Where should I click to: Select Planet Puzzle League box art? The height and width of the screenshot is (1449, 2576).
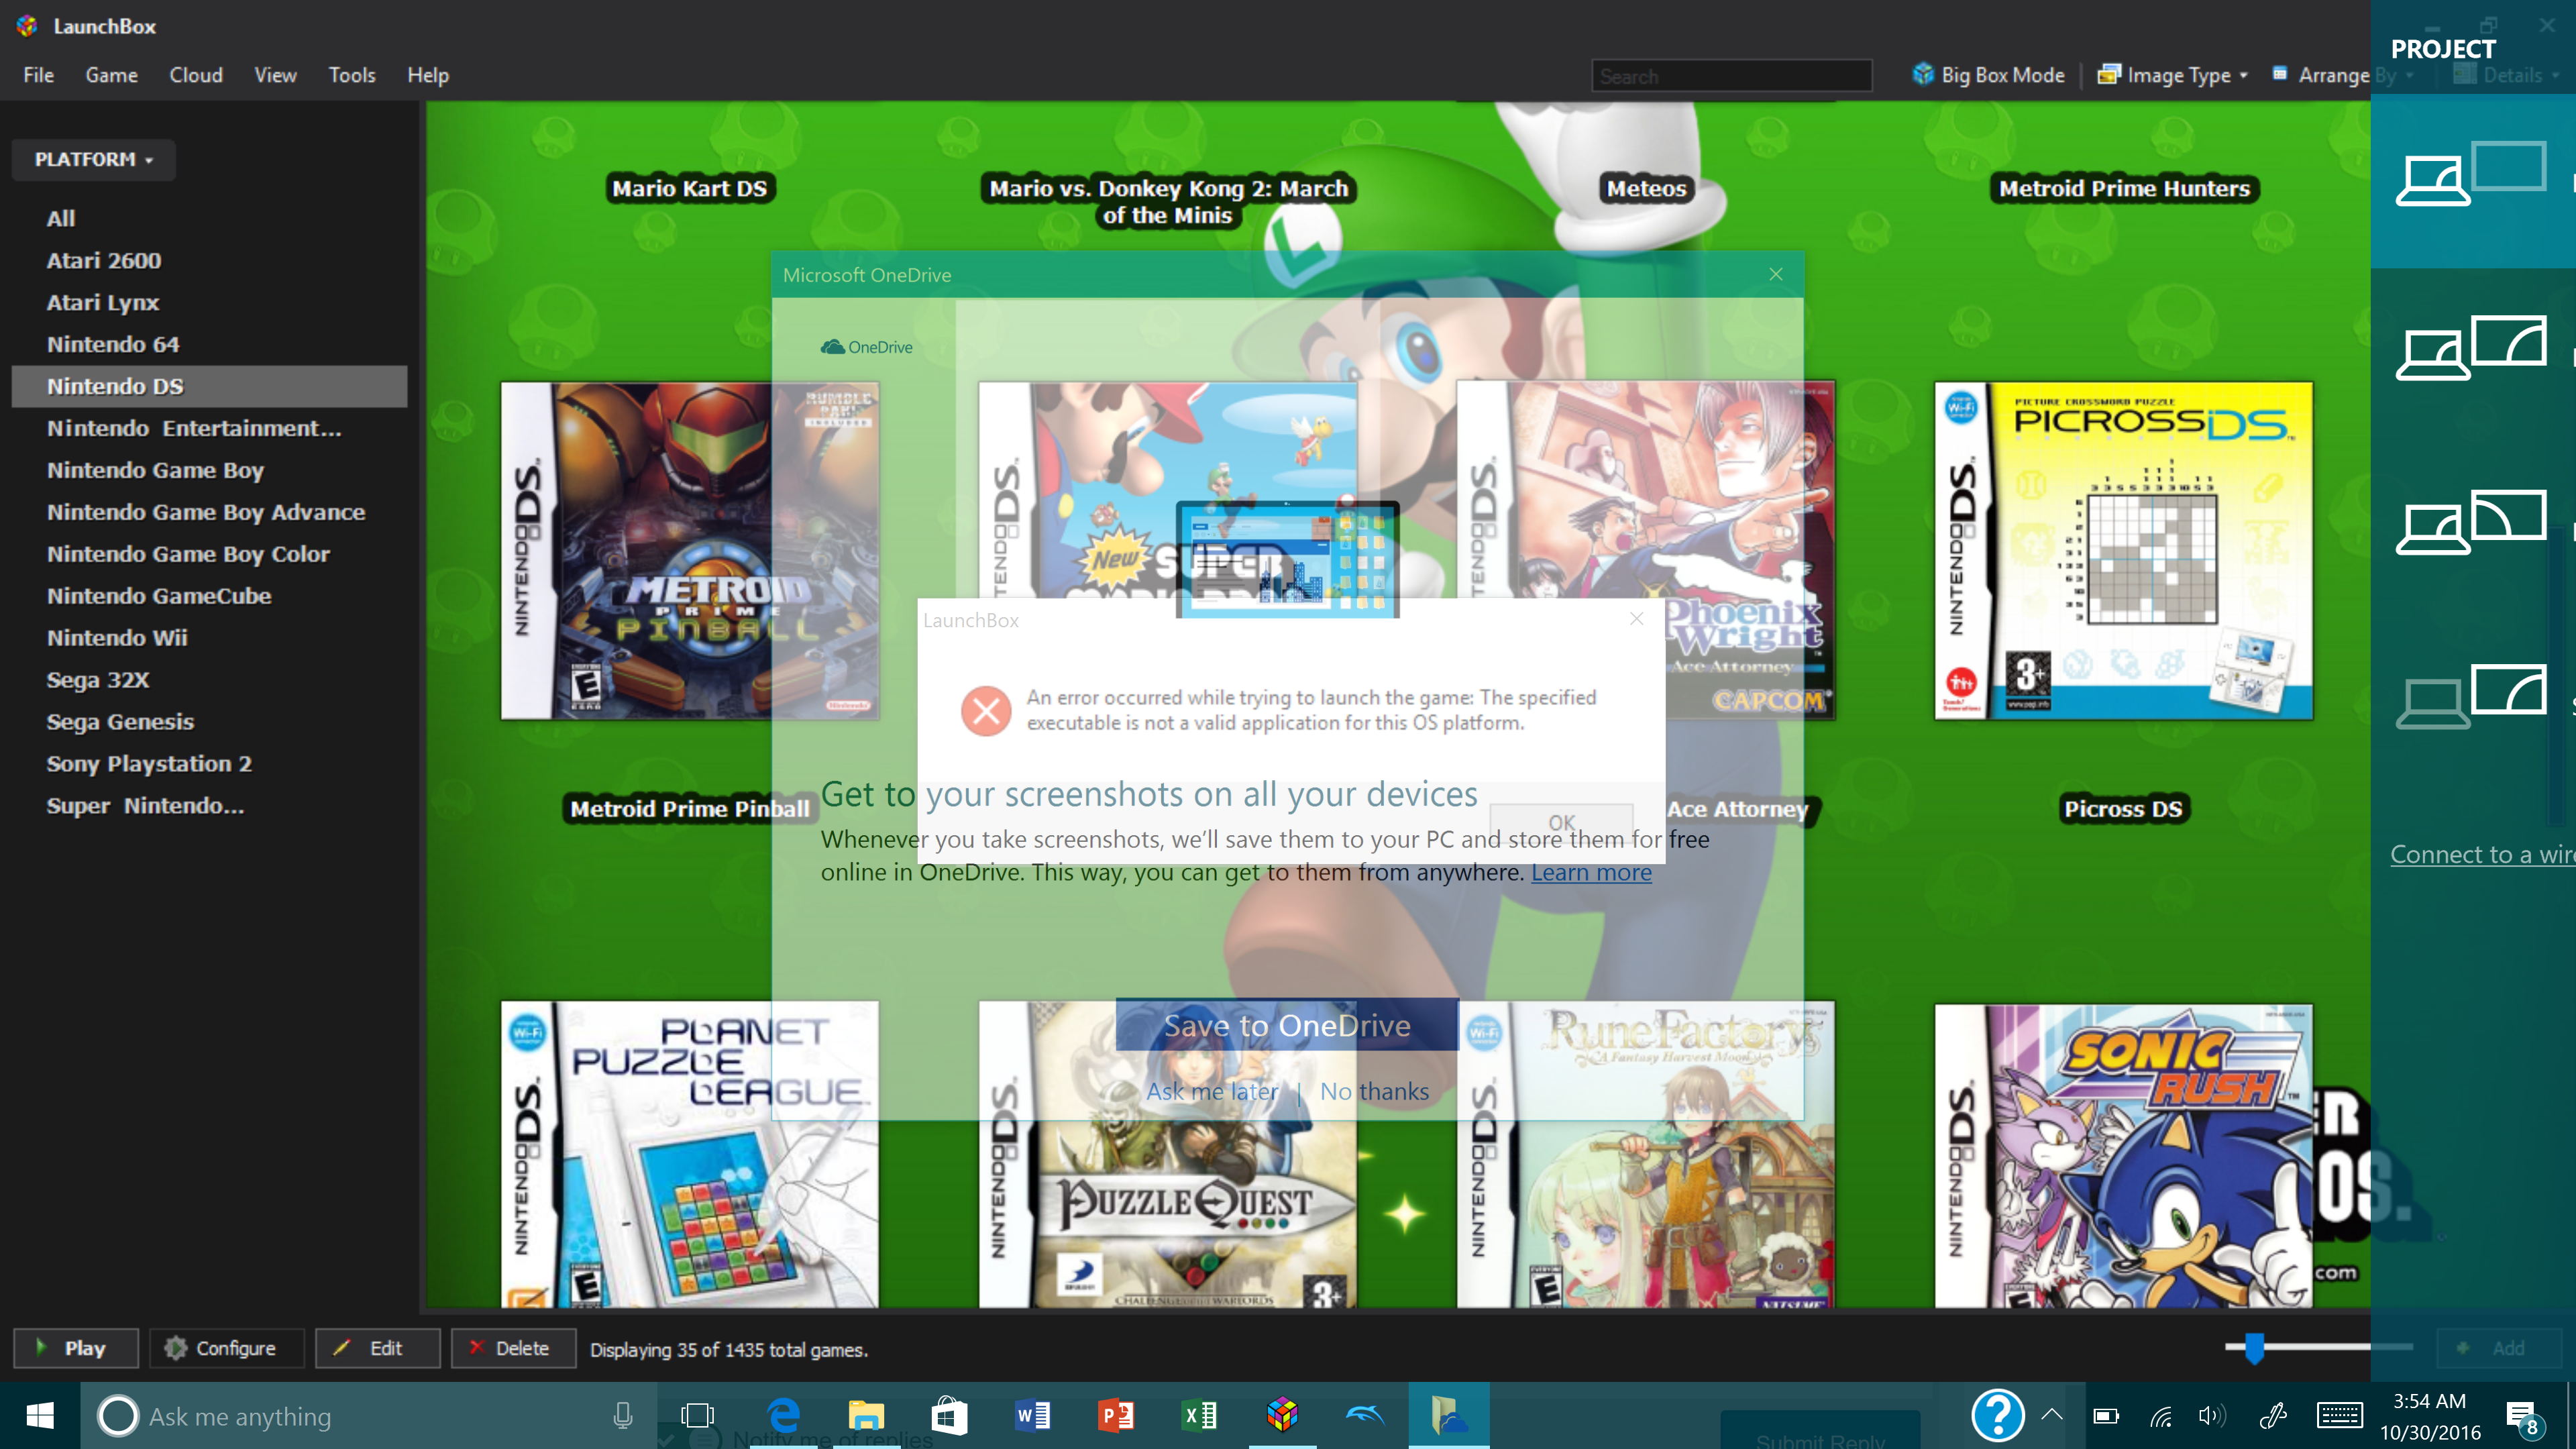690,1155
